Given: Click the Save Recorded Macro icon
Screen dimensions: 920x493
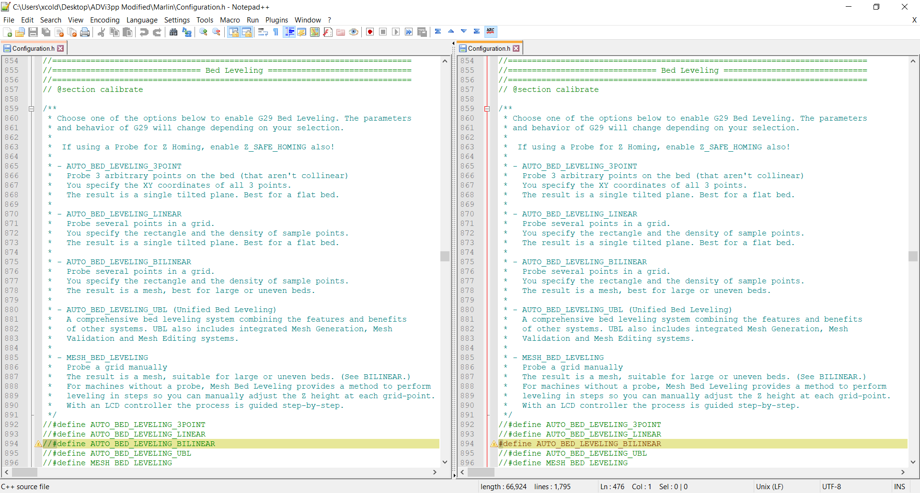Looking at the screenshot, I should click(x=422, y=32).
